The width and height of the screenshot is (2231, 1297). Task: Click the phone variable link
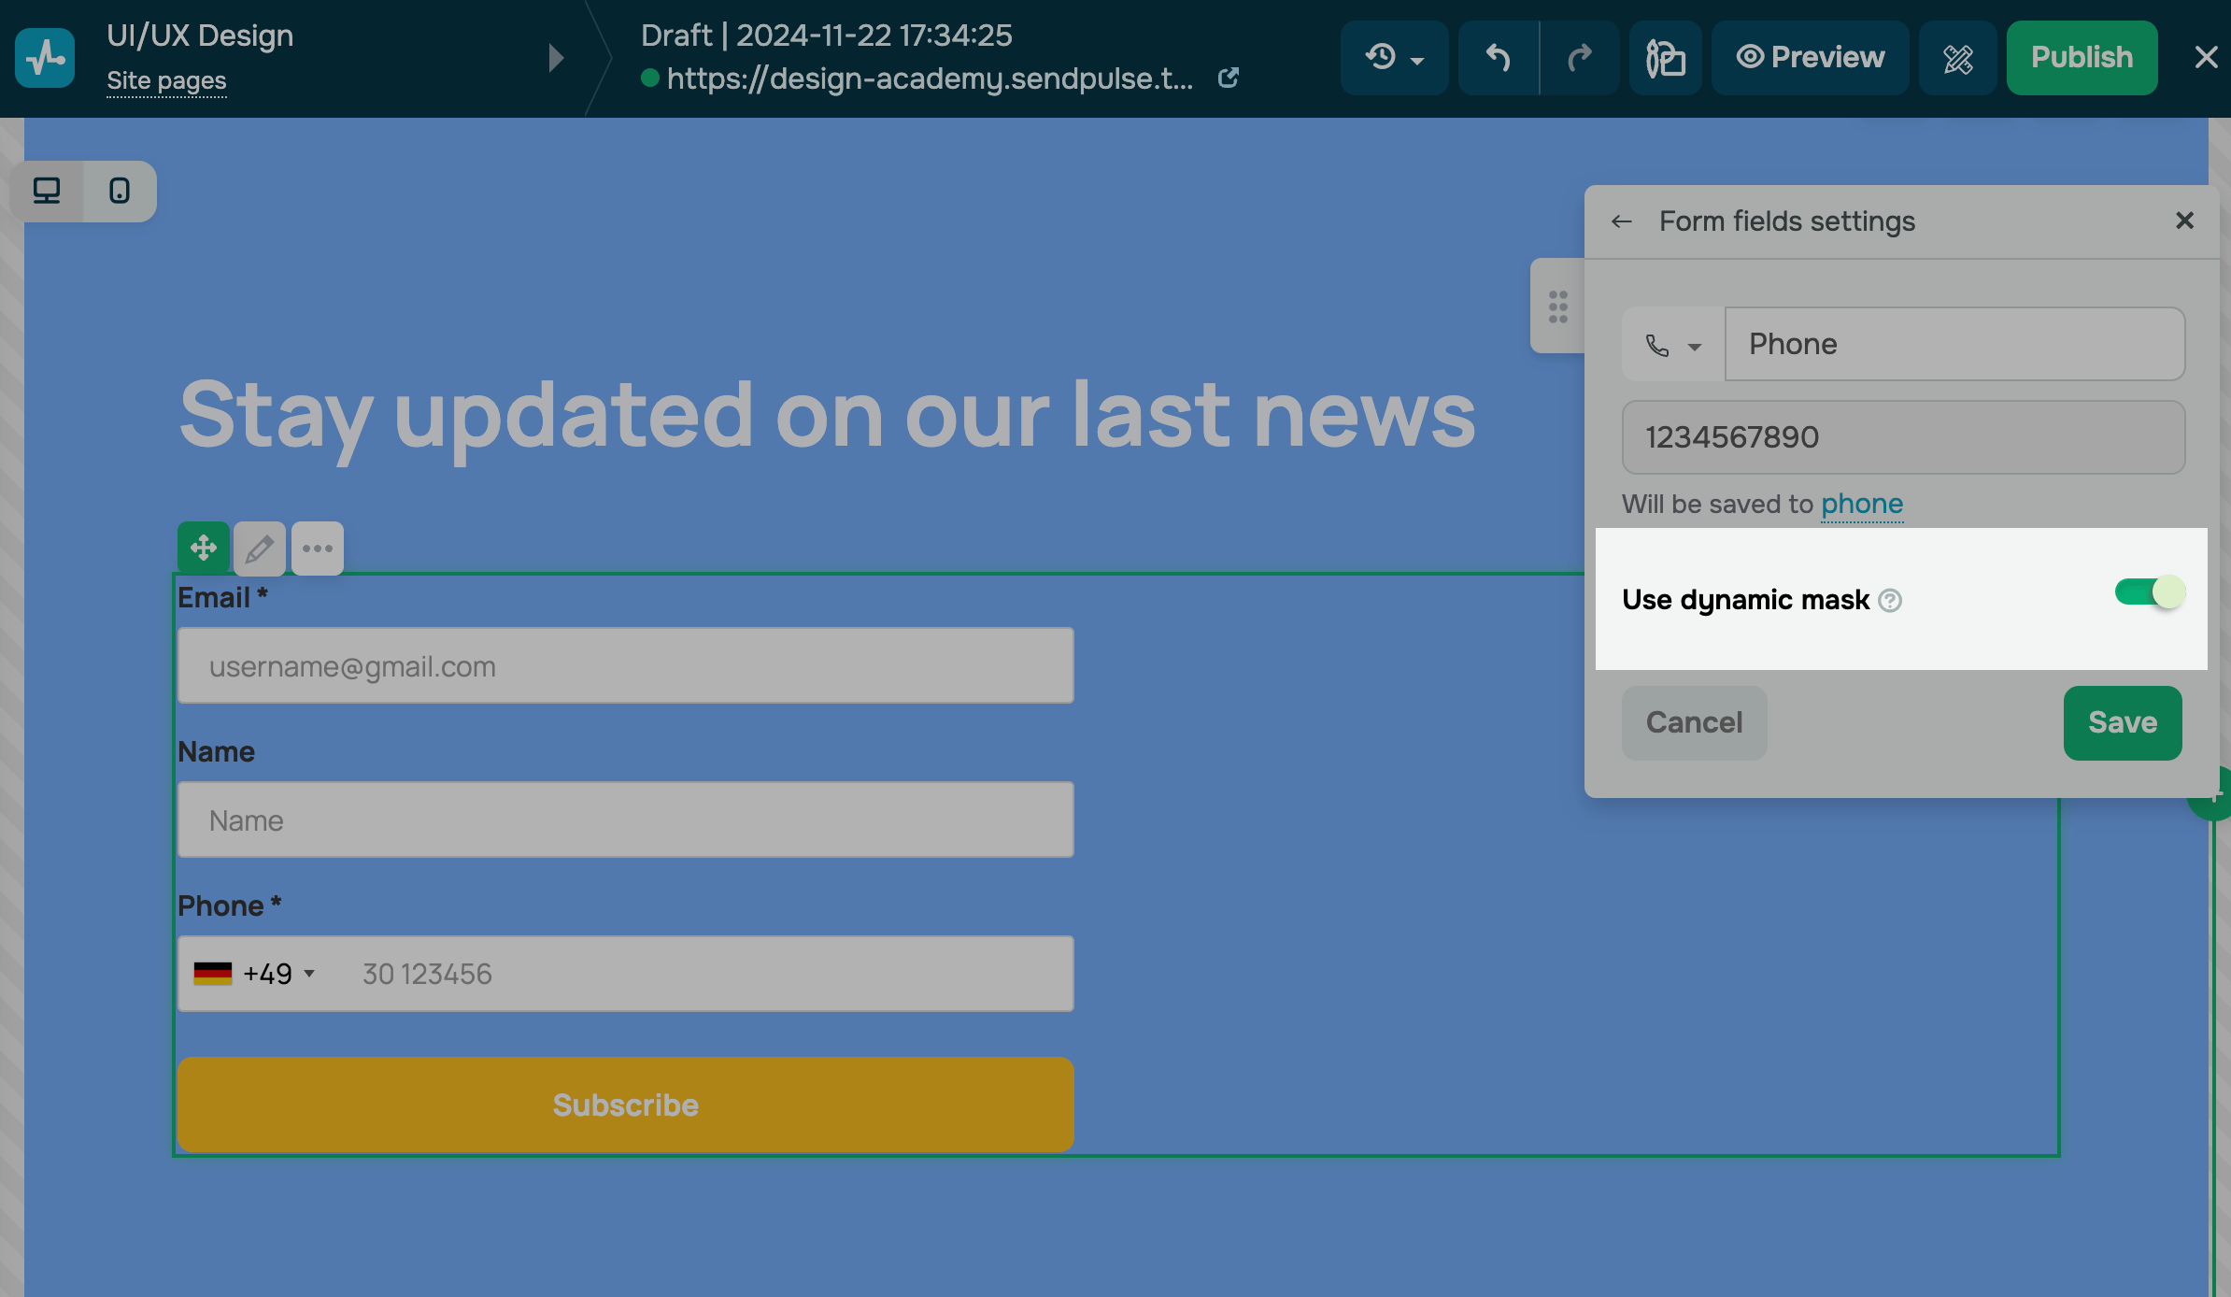point(1861,504)
